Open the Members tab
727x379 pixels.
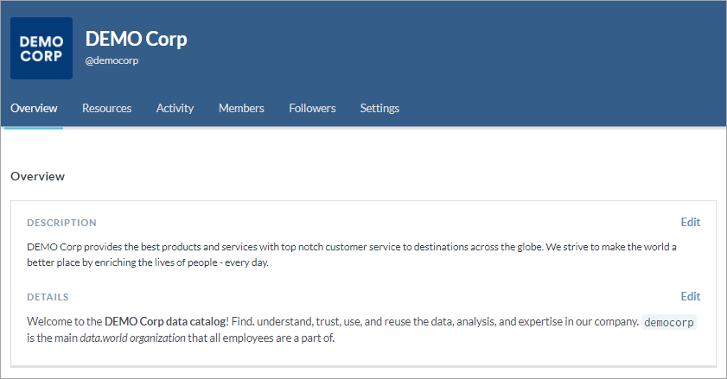(x=241, y=108)
